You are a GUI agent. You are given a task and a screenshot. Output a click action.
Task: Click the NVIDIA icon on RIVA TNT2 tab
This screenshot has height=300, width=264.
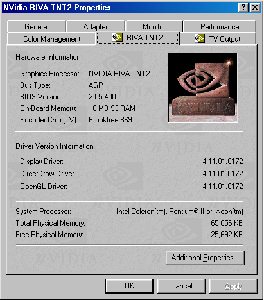coord(118,38)
